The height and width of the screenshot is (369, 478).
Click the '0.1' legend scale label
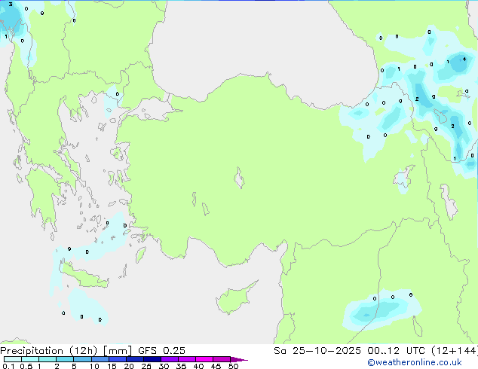[8, 366]
